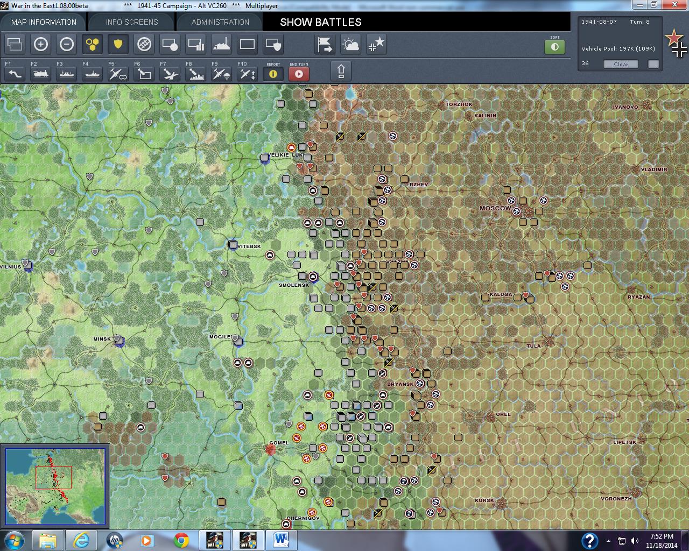Viewport: 689px width, 551px height.
Task: Open the volume control in system tray
Action: coord(634,541)
